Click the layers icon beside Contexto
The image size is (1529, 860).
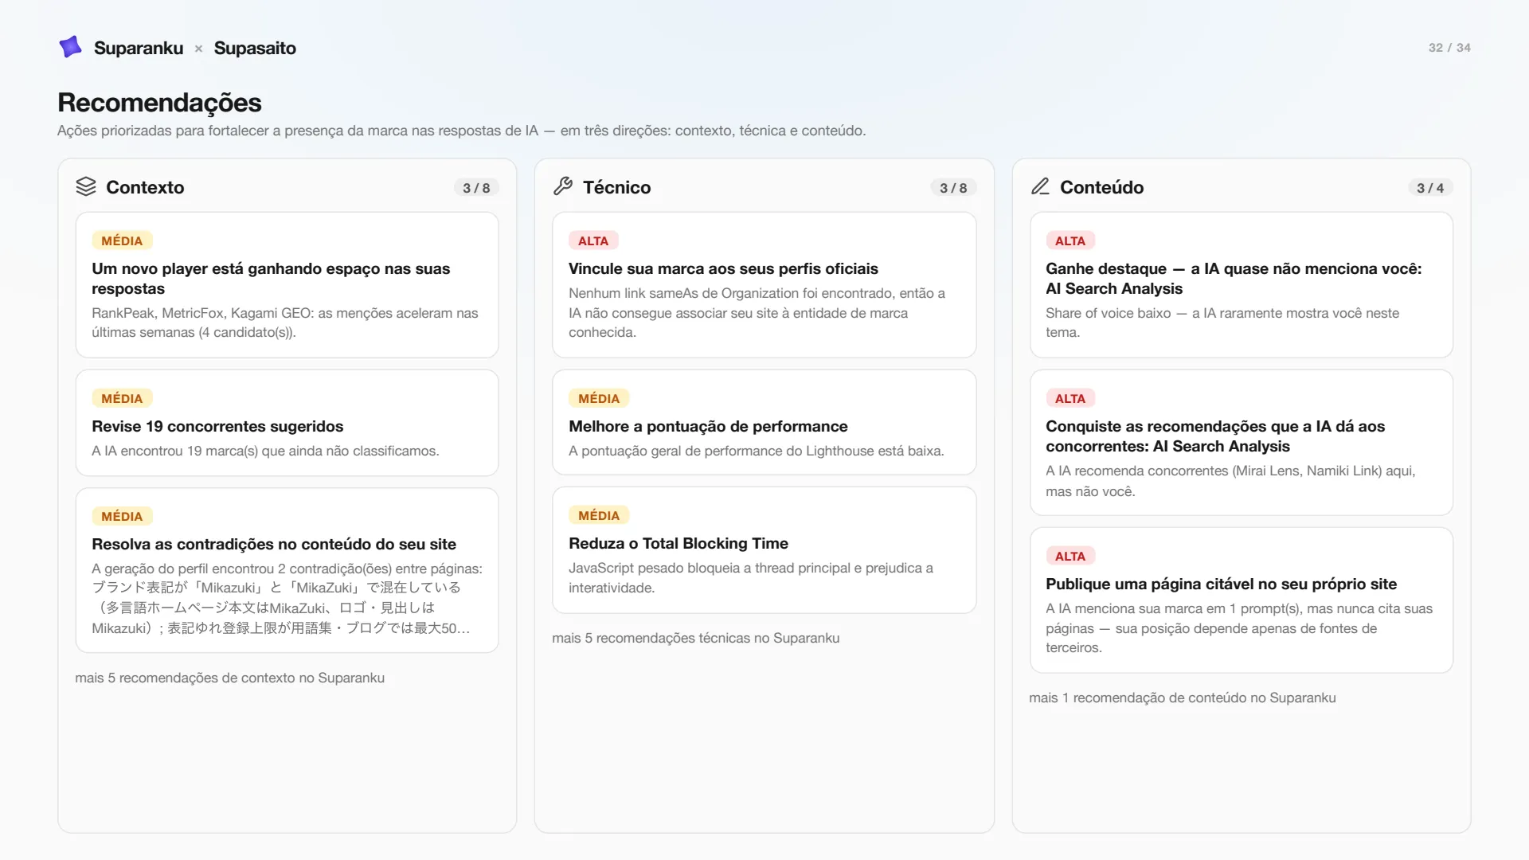86,186
